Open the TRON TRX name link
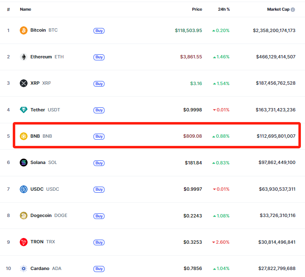The image size is (305, 277). coord(42,242)
